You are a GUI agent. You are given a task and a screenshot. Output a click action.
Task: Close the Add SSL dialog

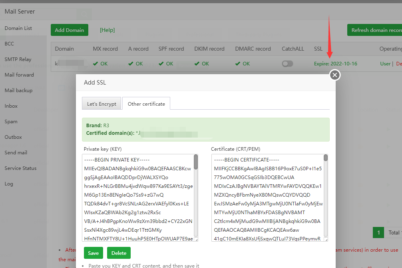pyautogui.click(x=334, y=75)
